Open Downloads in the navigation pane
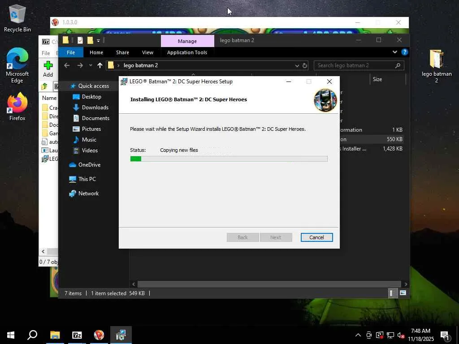459x344 pixels. 95,107
